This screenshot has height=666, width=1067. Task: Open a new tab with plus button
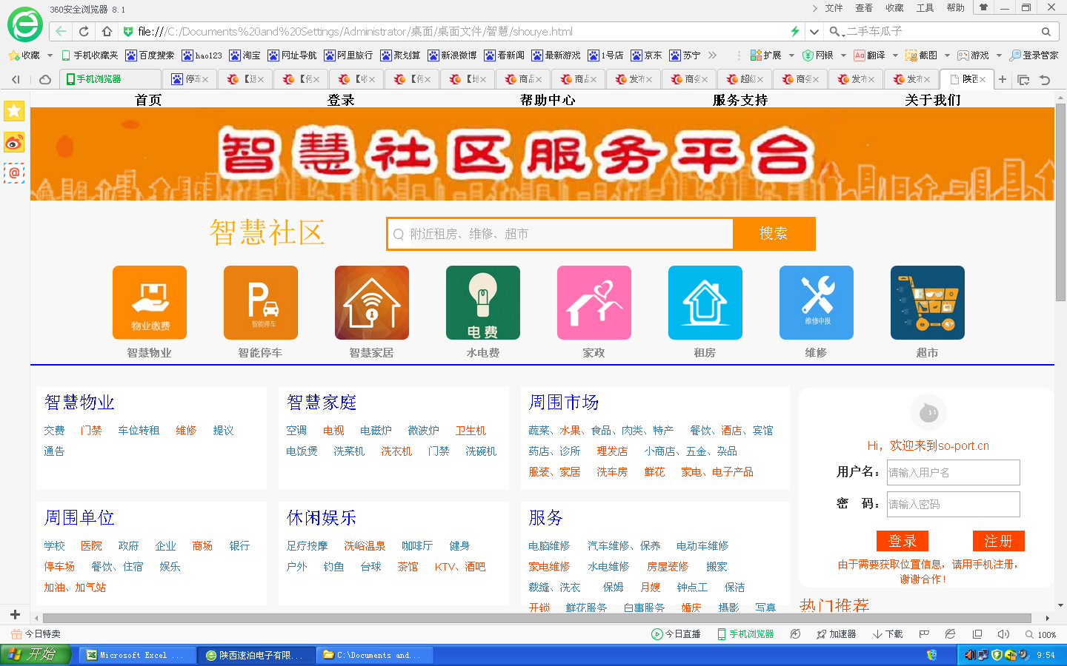point(1003,79)
